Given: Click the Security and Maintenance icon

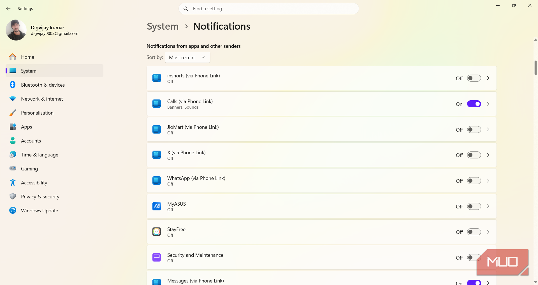Looking at the screenshot, I should coord(157,257).
